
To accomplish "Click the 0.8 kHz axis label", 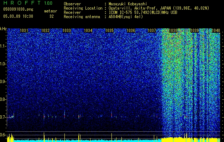I will pyautogui.click(x=3, y=99).
